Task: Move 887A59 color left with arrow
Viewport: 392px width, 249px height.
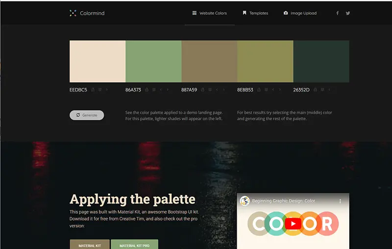Action: tap(217, 90)
